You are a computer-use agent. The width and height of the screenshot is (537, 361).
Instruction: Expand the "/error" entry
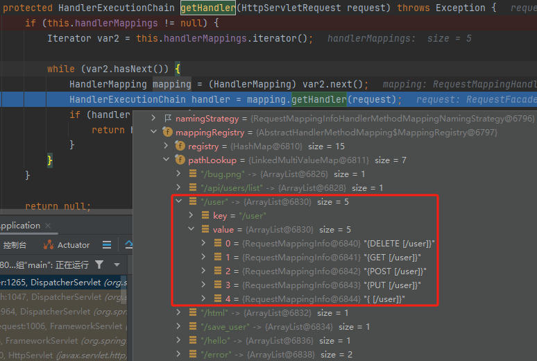pyautogui.click(x=178, y=354)
